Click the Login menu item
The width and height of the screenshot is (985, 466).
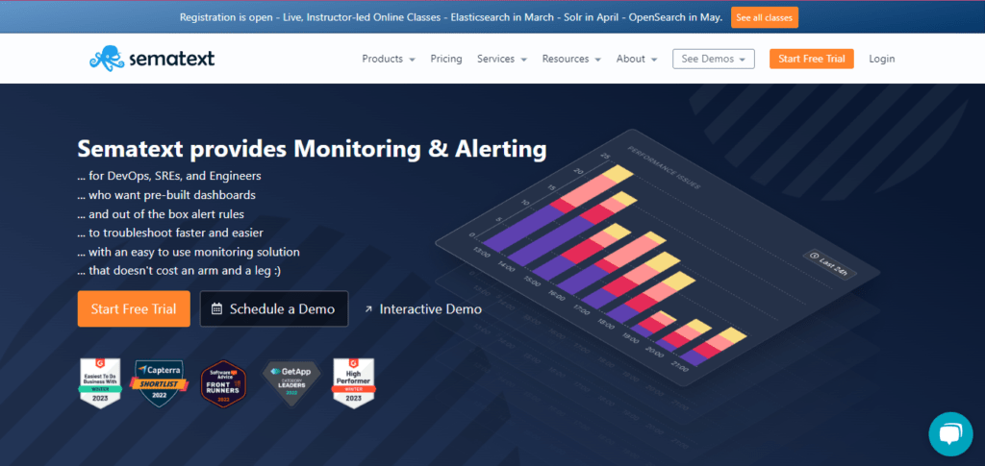point(881,59)
